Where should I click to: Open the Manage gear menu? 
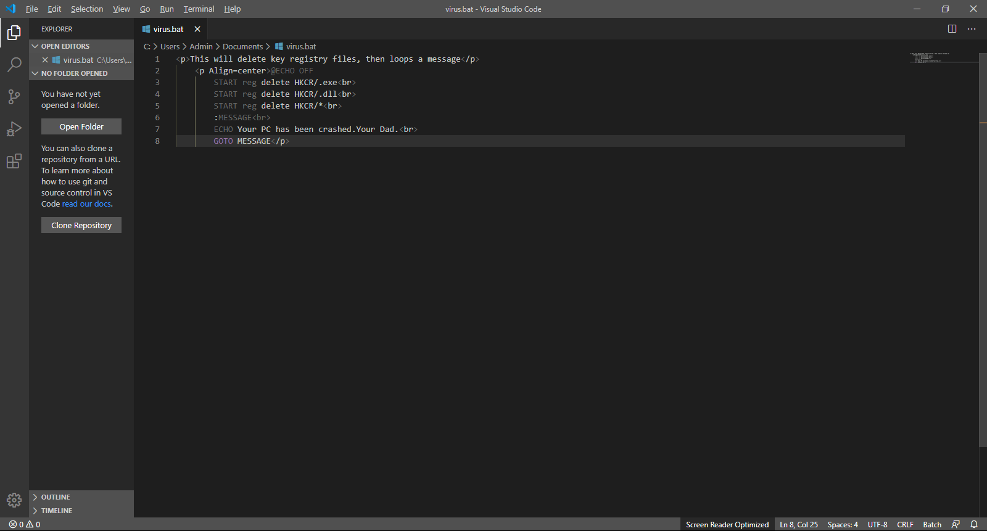coord(14,500)
